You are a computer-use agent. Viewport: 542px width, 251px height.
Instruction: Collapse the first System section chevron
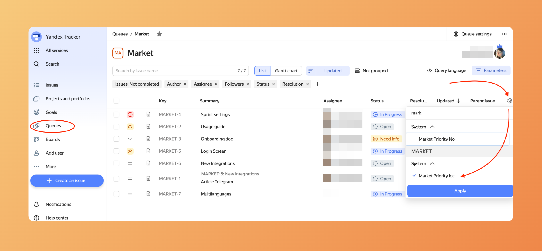click(x=432, y=127)
